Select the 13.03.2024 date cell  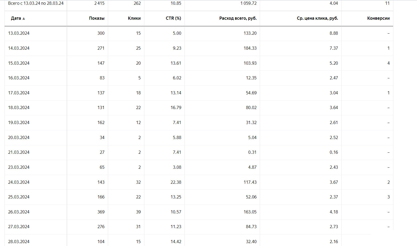(19, 33)
